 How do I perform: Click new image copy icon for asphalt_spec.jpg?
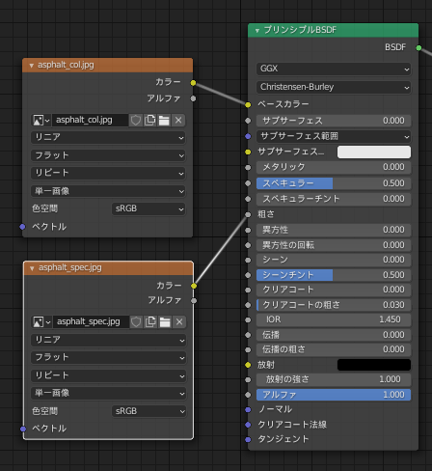point(150,321)
